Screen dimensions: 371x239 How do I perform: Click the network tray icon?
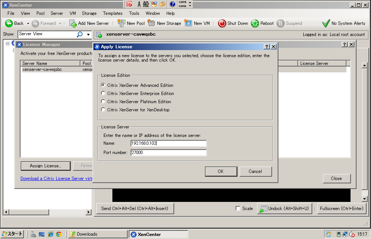(345, 234)
